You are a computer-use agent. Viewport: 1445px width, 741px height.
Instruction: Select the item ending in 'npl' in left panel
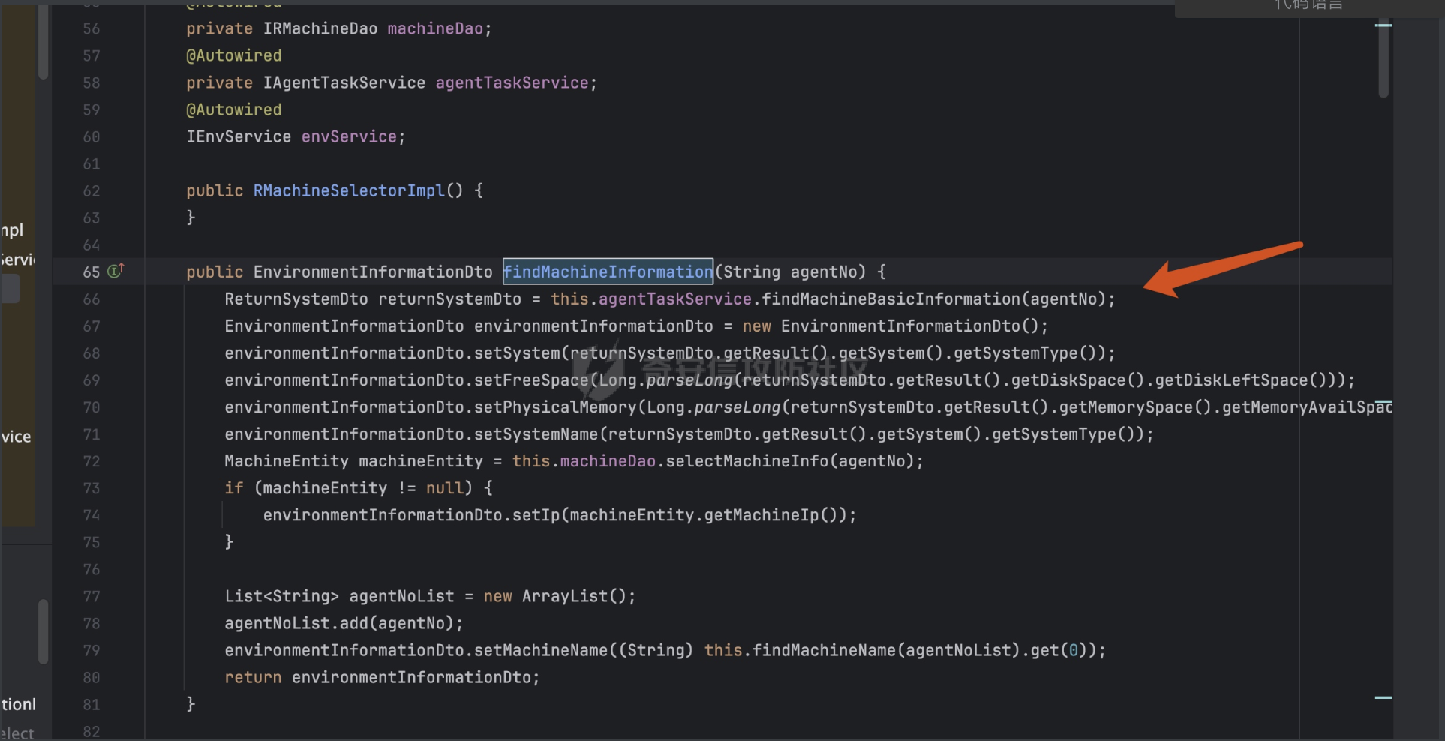point(12,229)
